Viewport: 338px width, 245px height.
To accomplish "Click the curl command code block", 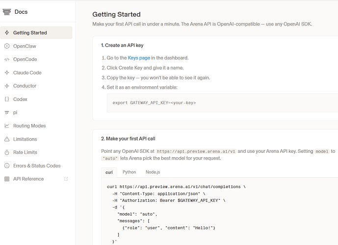I will coord(219,211).
